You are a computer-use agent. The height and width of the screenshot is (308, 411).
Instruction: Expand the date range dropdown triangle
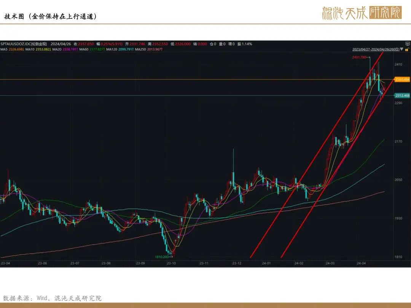pyautogui.click(x=402, y=49)
